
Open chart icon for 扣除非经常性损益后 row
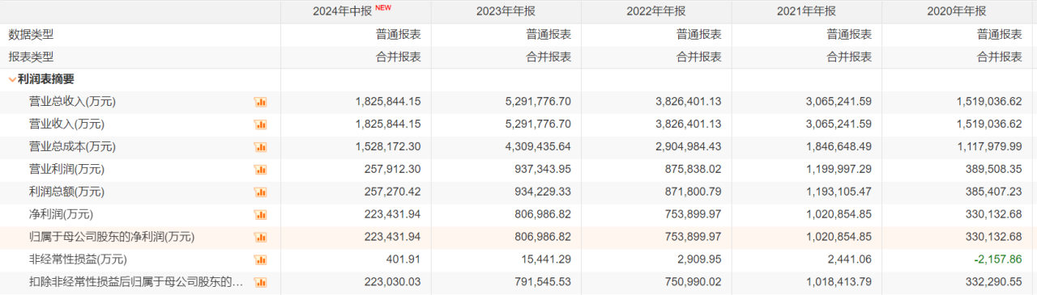tap(260, 283)
